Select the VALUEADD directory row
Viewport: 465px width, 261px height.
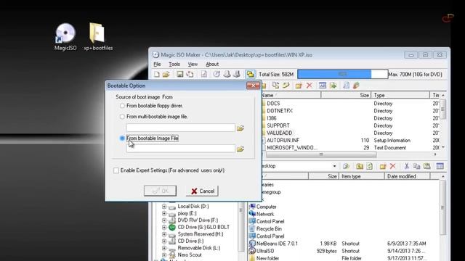[x=350, y=133]
